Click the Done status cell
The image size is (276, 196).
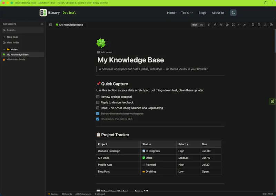159,158
